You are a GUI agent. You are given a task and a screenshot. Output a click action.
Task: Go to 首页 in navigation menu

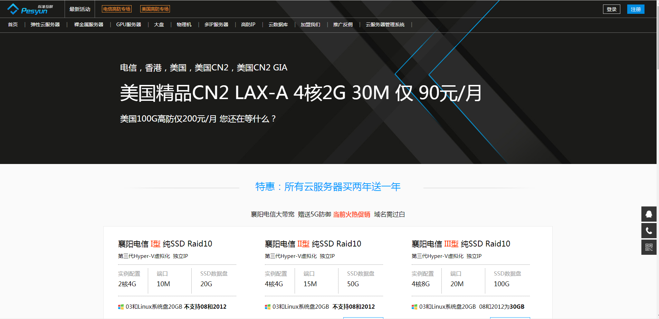point(13,25)
